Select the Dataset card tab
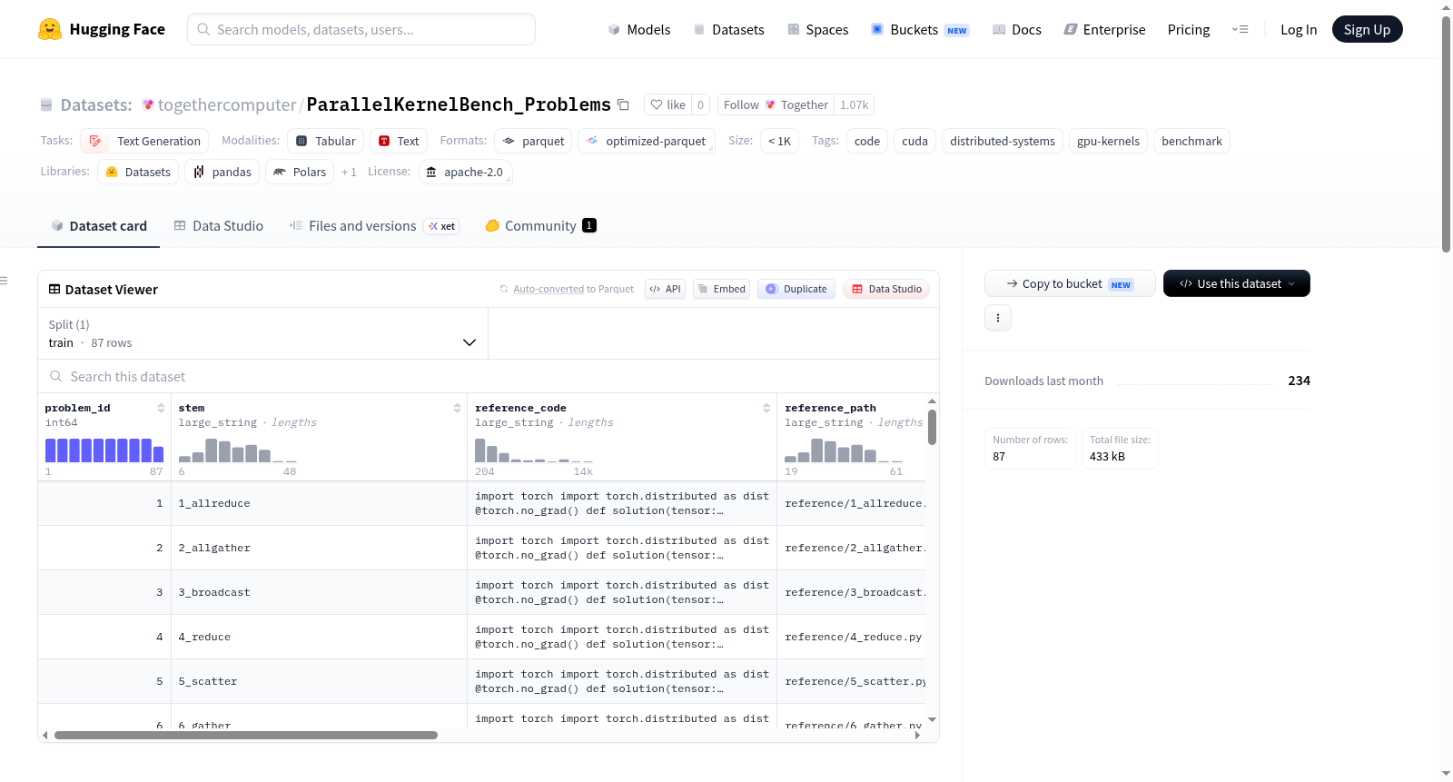Screen dimensions: 1453x782 (x=99, y=225)
